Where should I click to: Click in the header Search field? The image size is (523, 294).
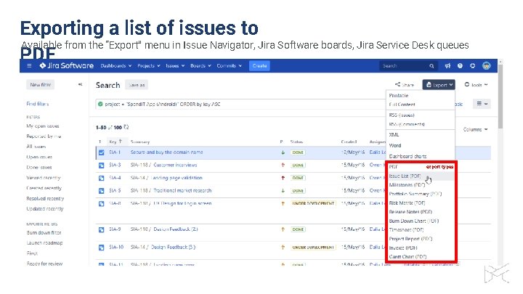coord(408,66)
